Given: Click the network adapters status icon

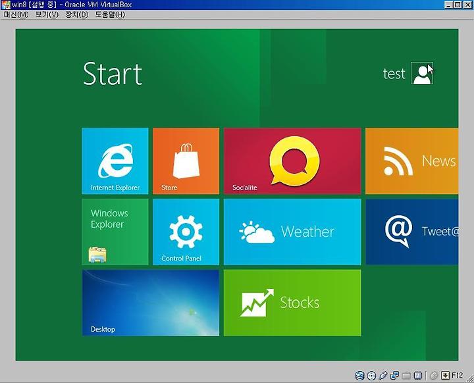Looking at the screenshot, I should (394, 376).
